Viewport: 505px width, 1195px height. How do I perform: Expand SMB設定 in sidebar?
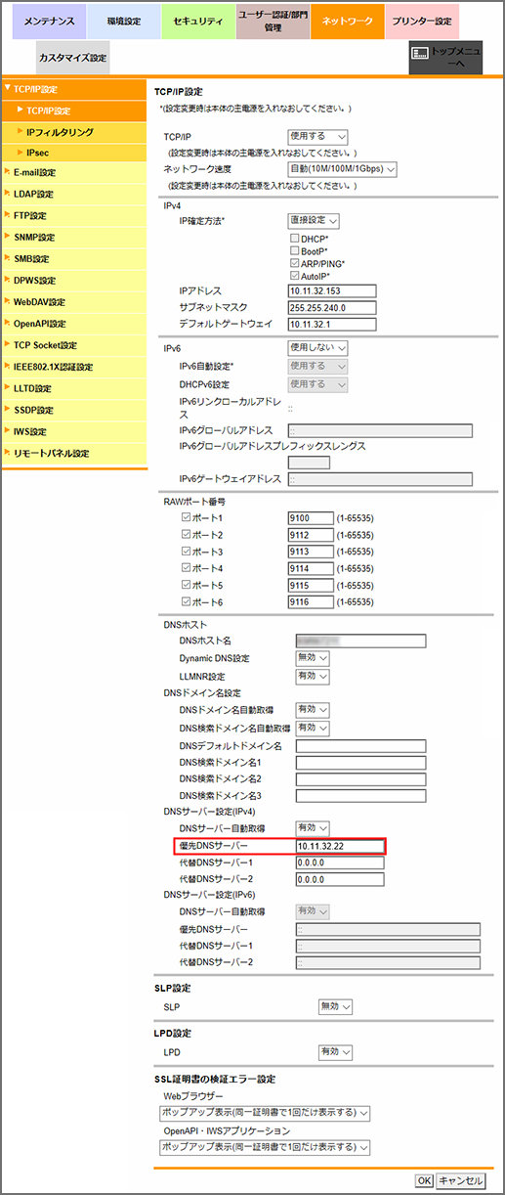[x=73, y=259]
